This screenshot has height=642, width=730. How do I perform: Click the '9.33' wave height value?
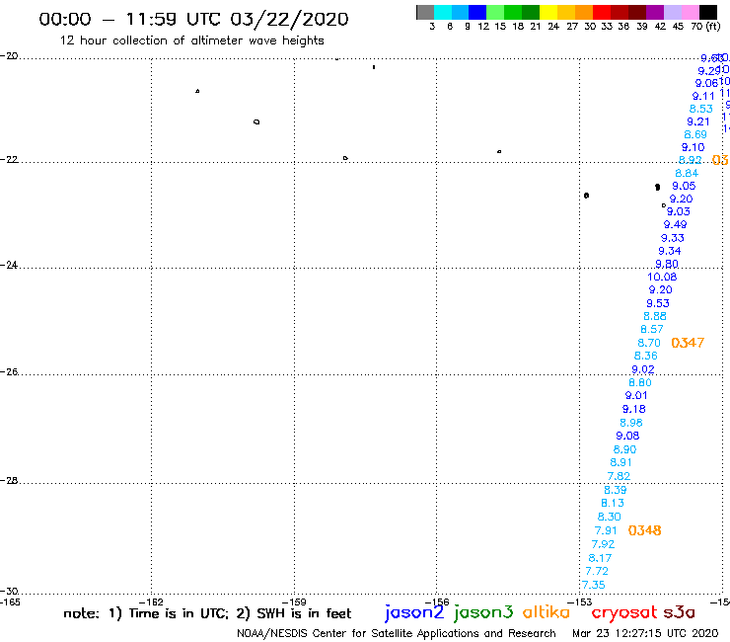pyautogui.click(x=672, y=238)
